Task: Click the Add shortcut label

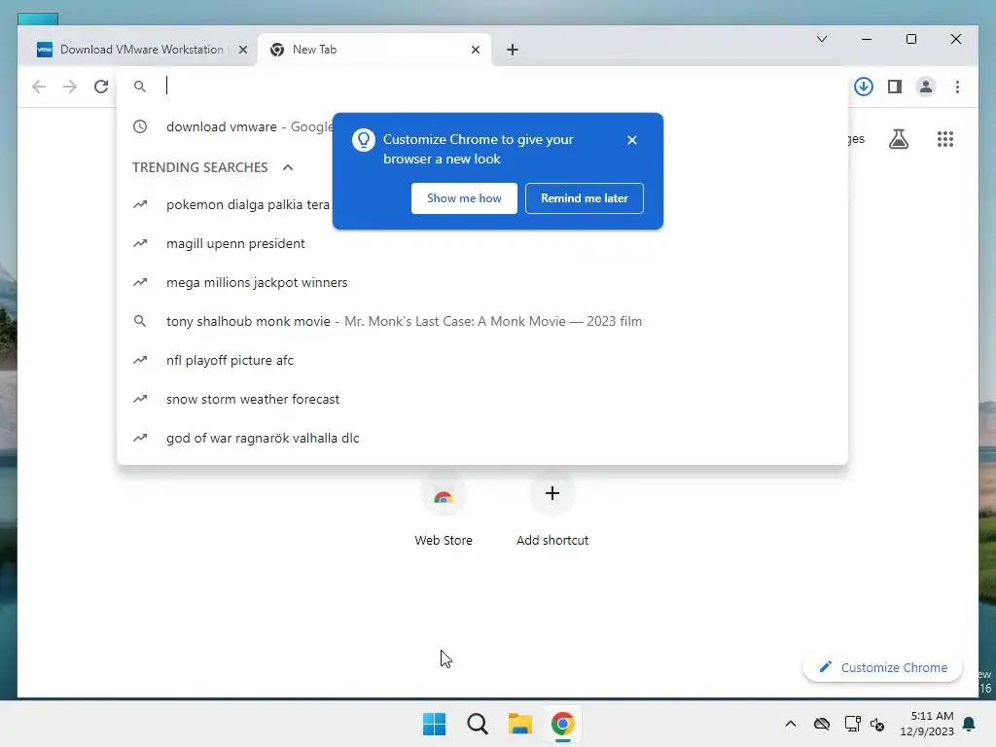Action: coord(552,541)
